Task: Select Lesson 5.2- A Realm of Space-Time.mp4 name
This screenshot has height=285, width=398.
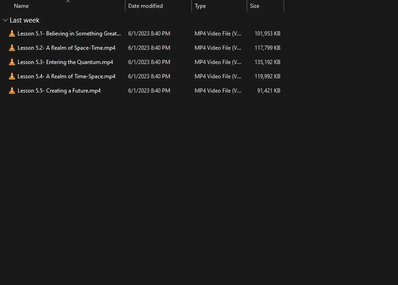Action: point(66,48)
